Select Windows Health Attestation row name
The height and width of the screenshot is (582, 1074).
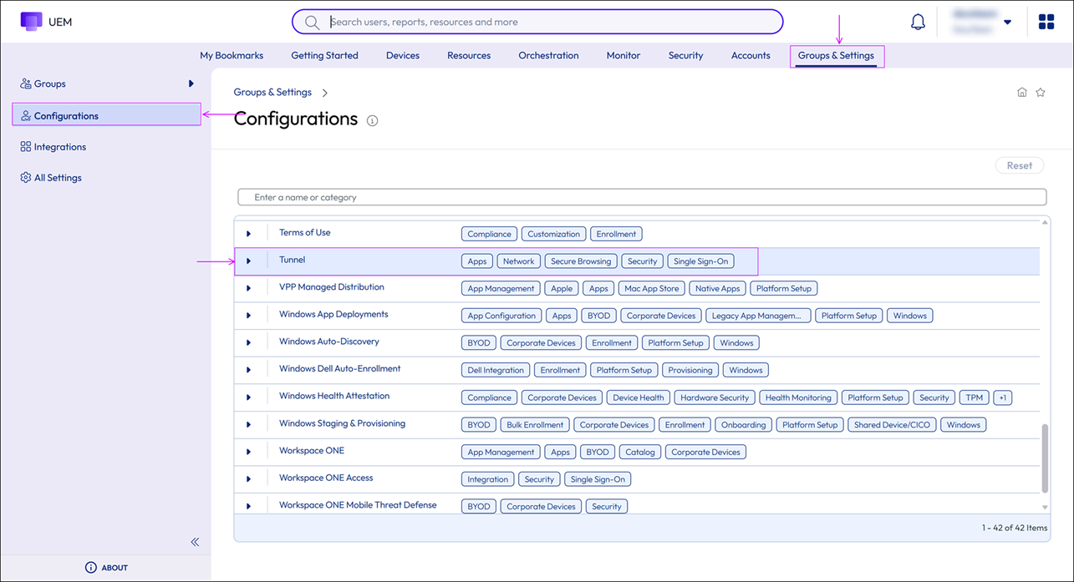(x=334, y=396)
